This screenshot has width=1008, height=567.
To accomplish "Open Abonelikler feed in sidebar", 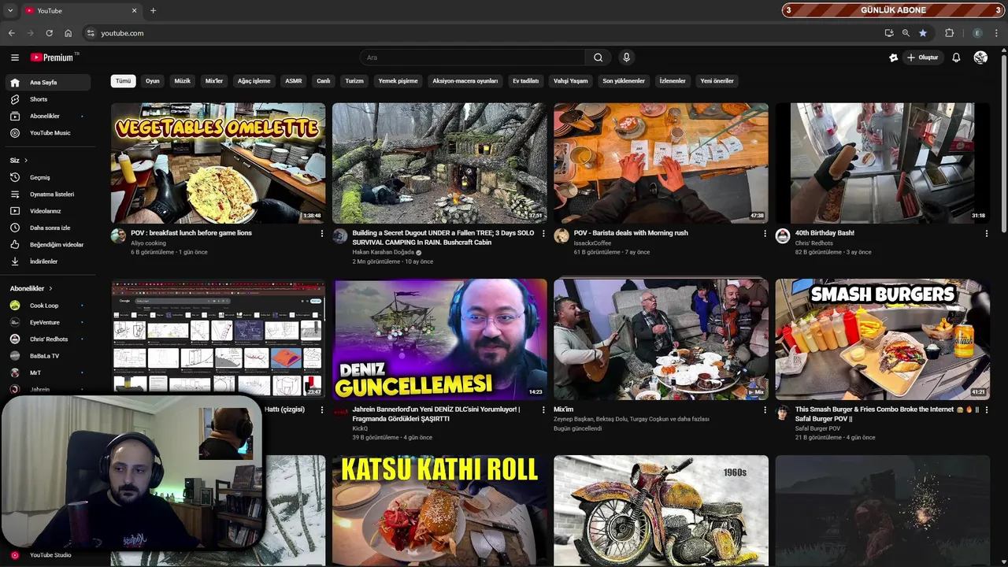I will coord(47,116).
